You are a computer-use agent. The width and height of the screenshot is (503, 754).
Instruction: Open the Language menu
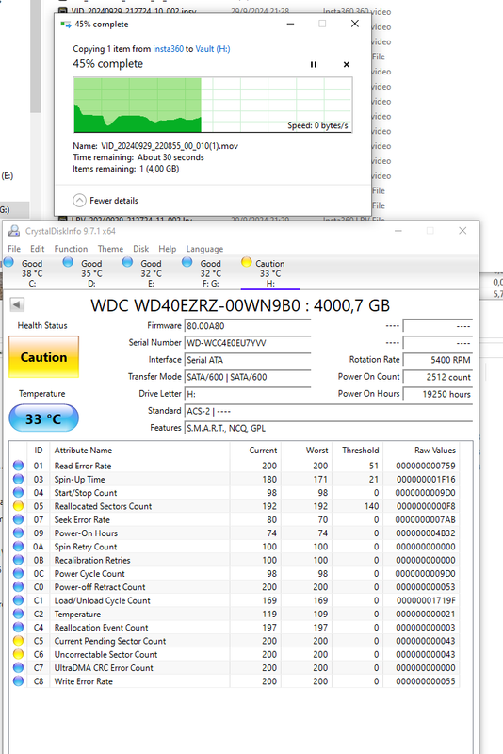pos(204,249)
